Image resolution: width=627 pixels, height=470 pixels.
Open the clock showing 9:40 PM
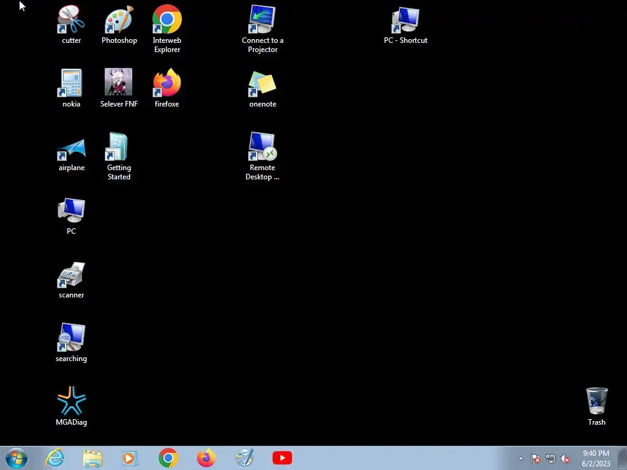tap(596, 458)
